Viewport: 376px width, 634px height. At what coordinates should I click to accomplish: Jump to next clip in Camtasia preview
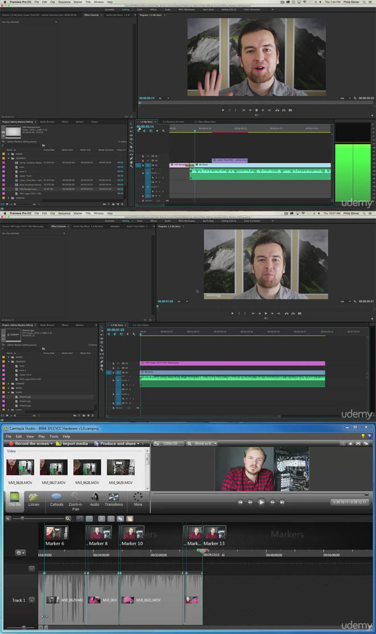pos(282,502)
